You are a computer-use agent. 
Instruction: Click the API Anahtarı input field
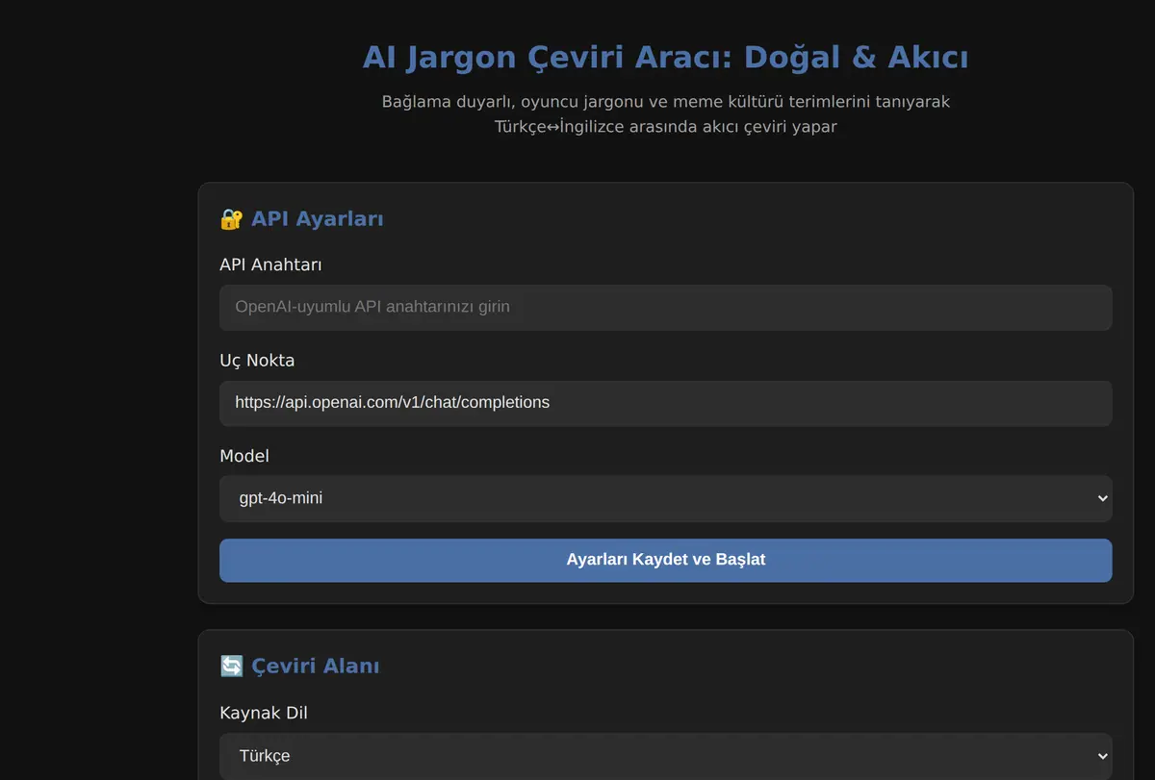665,307
